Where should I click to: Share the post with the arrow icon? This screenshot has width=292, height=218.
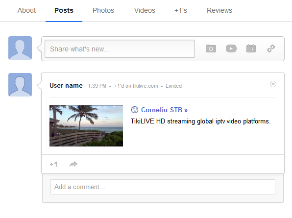[x=73, y=164]
